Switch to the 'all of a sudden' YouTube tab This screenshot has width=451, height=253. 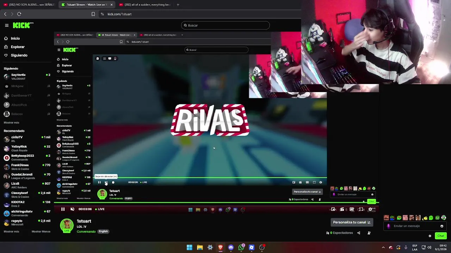[x=145, y=5]
